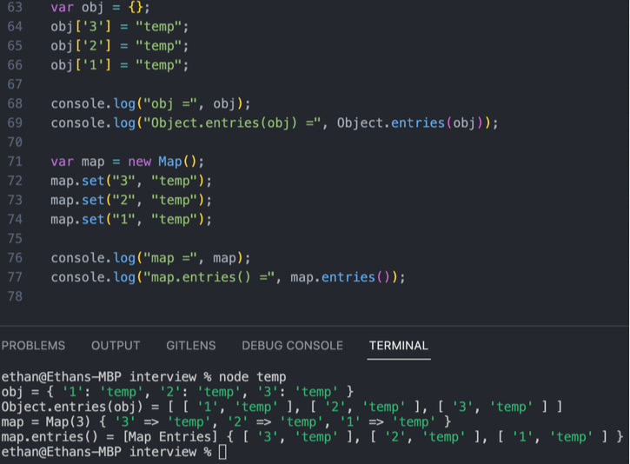Image resolution: width=630 pixels, height=464 pixels.
Task: Open the OUTPUT panel tab
Action: (116, 346)
